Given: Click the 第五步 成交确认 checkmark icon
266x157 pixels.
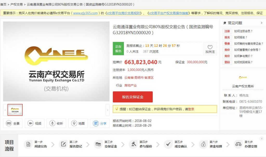Looking at the screenshot, I should (168, 144).
